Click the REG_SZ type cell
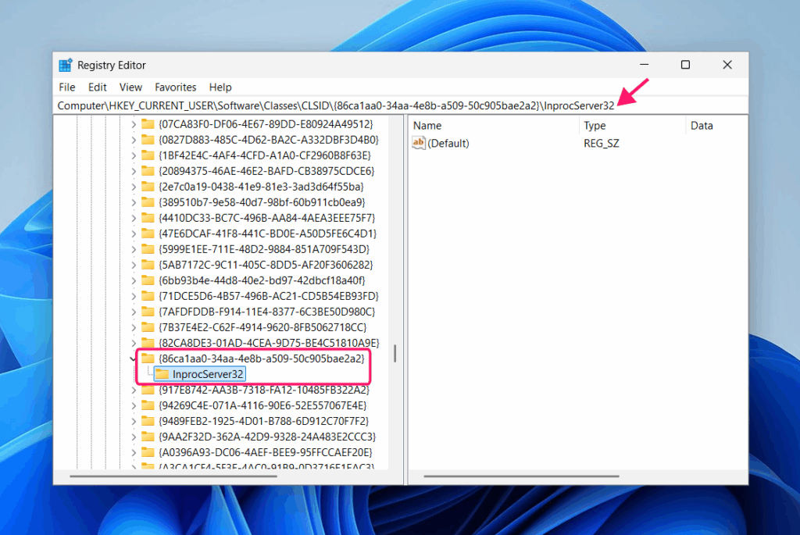Image resolution: width=800 pixels, height=535 pixels. pos(601,143)
